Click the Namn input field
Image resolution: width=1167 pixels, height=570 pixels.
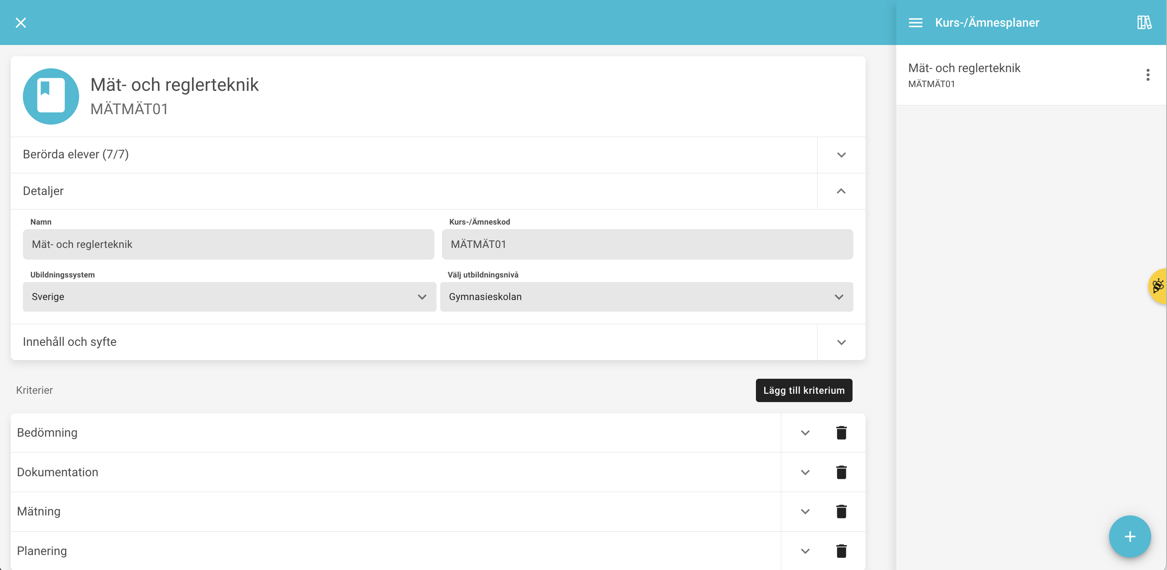pos(228,244)
